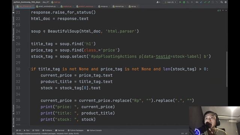The image size is (240, 135).
Task: Switch to email_version main.py tab
Action: (x=47, y=6)
